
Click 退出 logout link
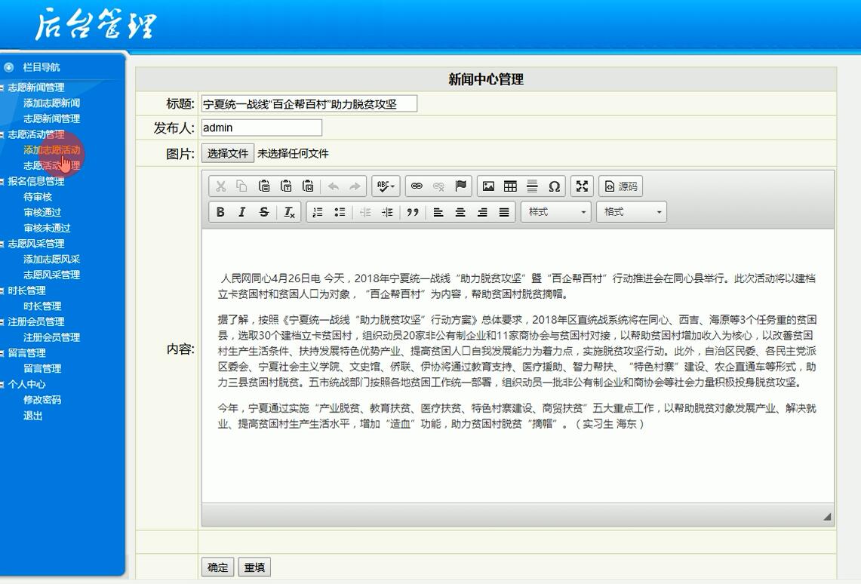[33, 416]
